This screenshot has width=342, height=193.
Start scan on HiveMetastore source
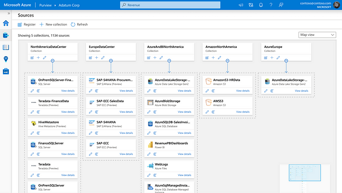[x=39, y=133]
